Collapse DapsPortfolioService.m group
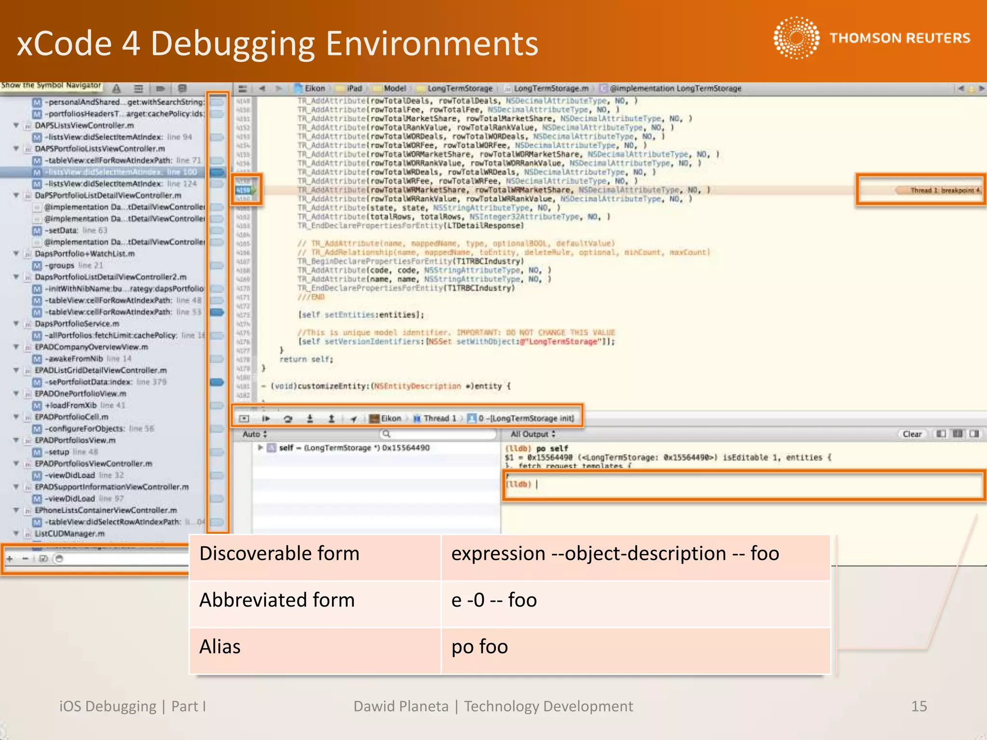987x740 pixels. pos(16,323)
